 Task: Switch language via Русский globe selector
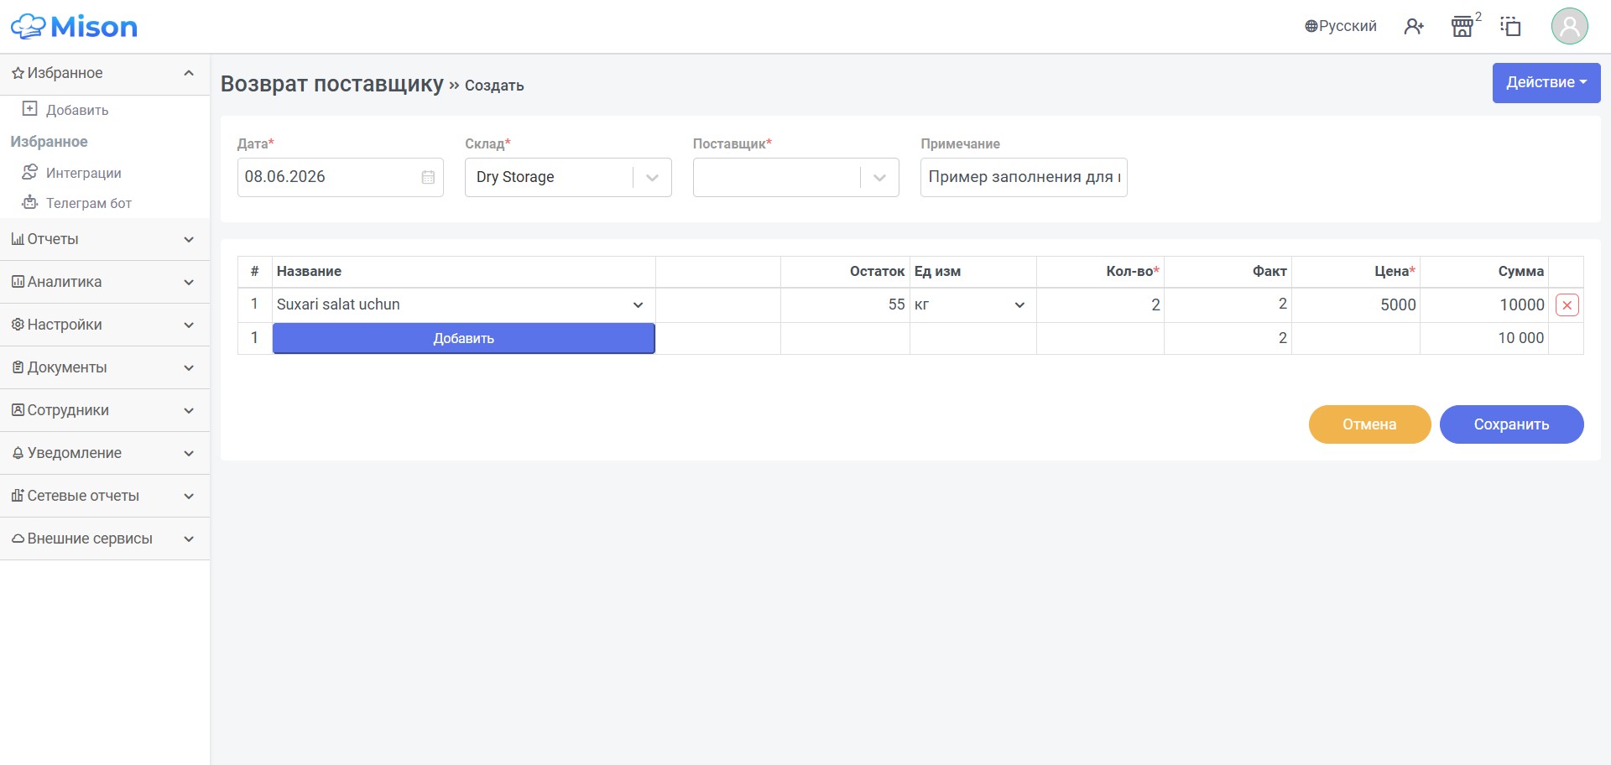click(x=1341, y=26)
